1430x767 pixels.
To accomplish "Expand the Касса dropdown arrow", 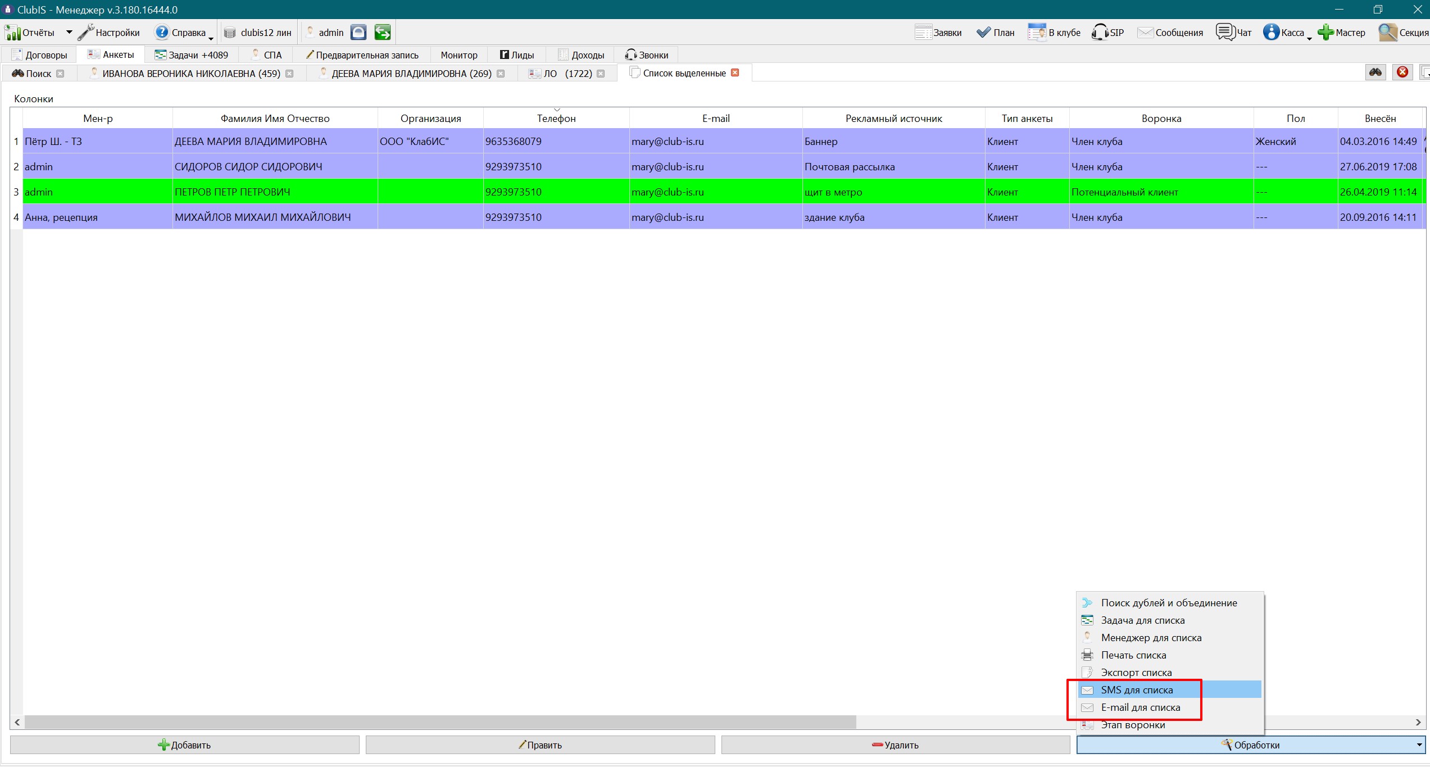I will 1309,38.
